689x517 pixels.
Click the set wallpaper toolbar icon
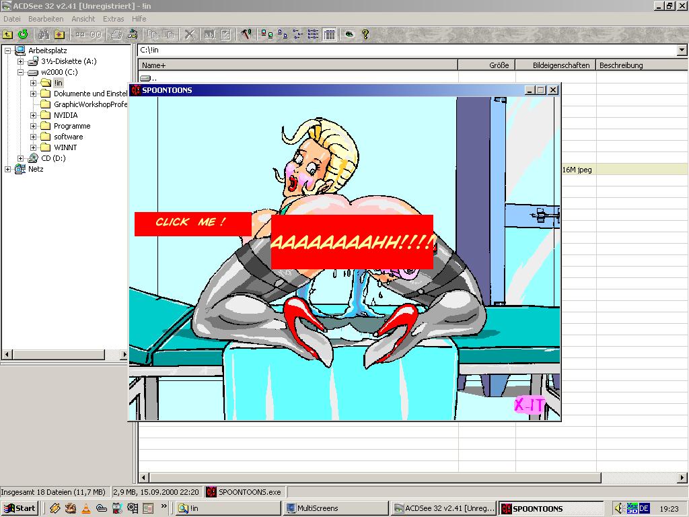tap(133, 34)
